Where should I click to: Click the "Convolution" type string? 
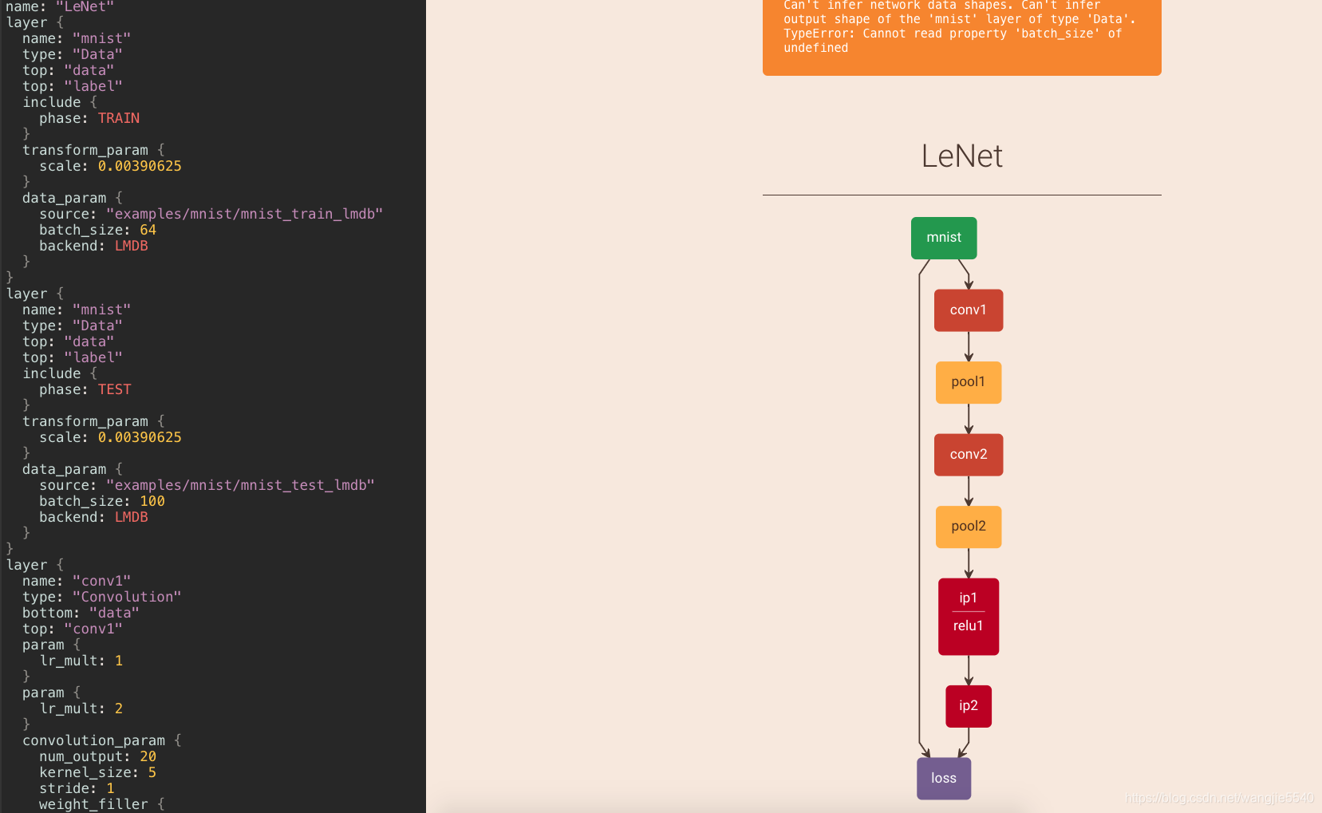coord(128,597)
